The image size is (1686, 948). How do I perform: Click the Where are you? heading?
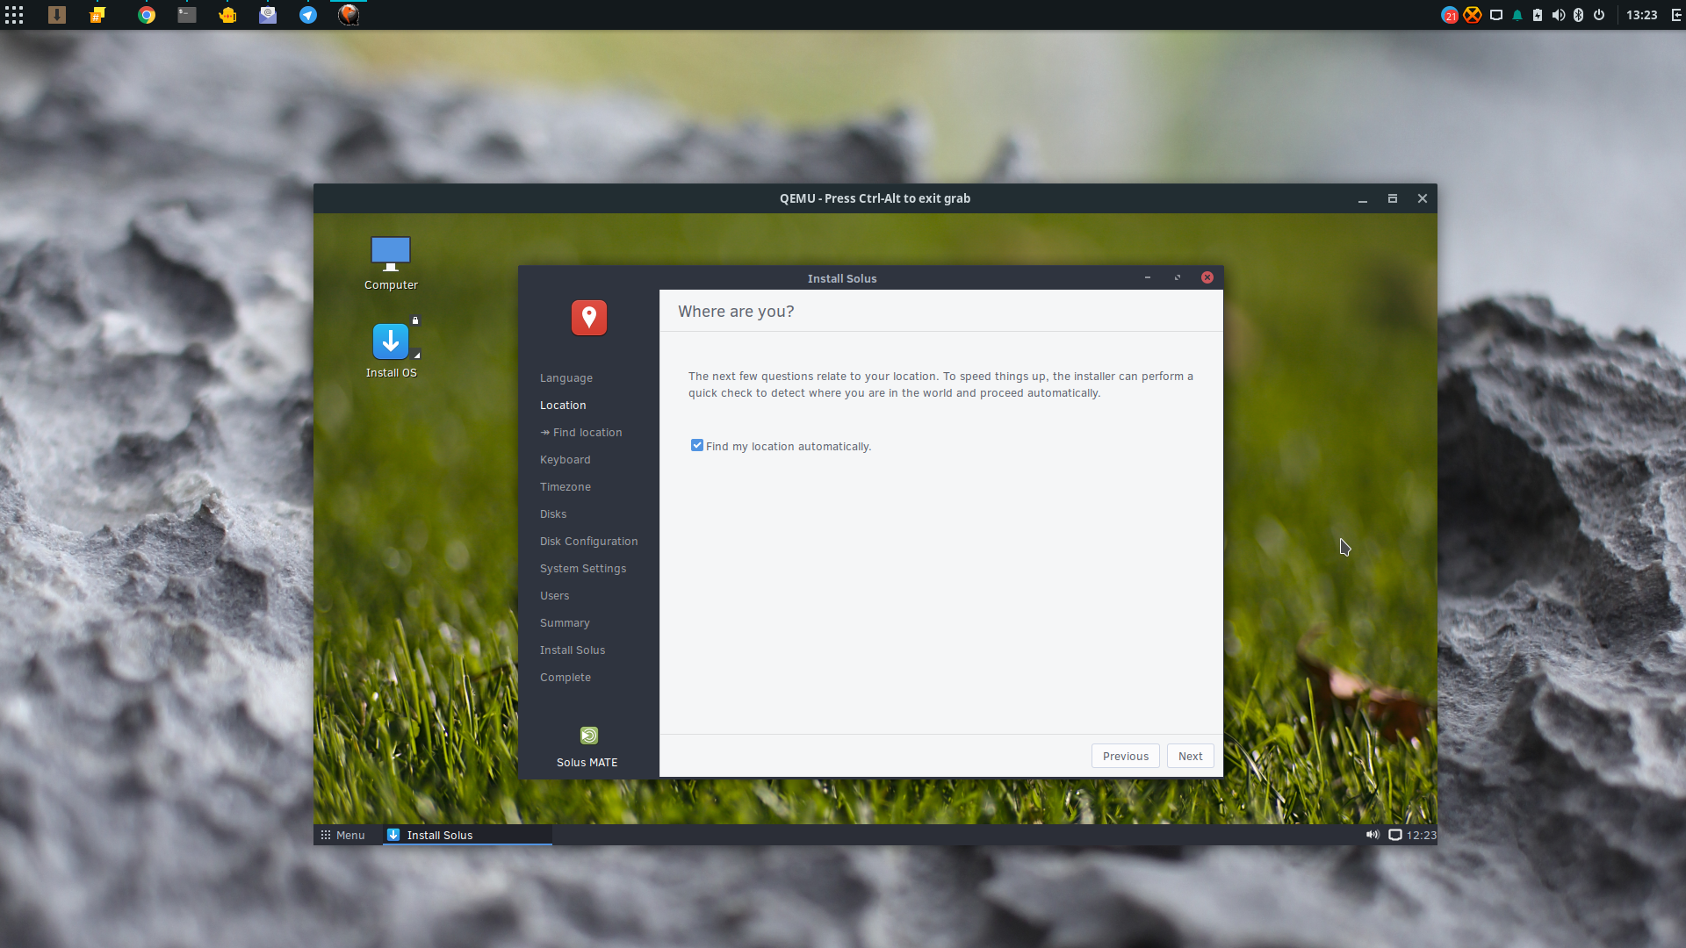[736, 312]
